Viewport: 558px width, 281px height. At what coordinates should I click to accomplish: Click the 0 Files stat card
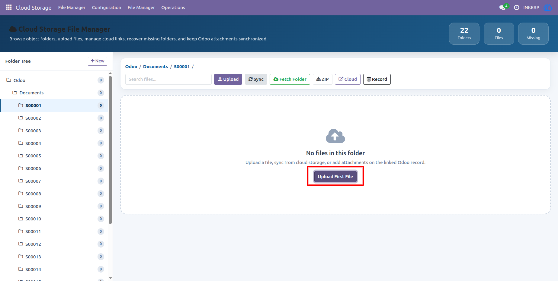coord(499,33)
